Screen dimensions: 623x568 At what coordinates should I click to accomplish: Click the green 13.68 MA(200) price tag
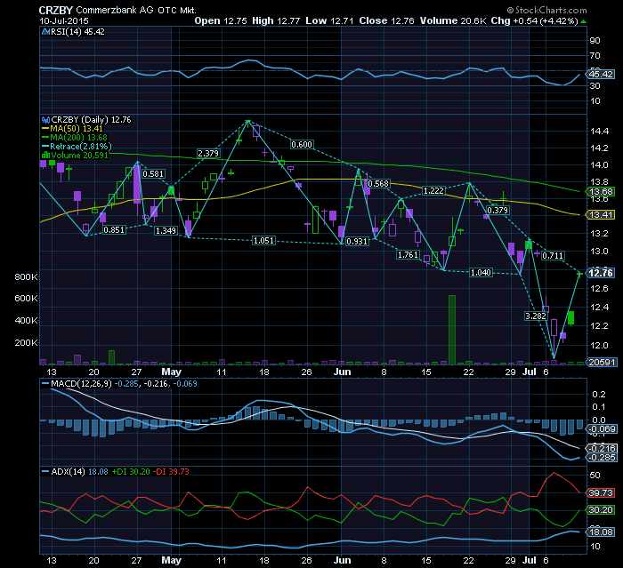[601, 192]
